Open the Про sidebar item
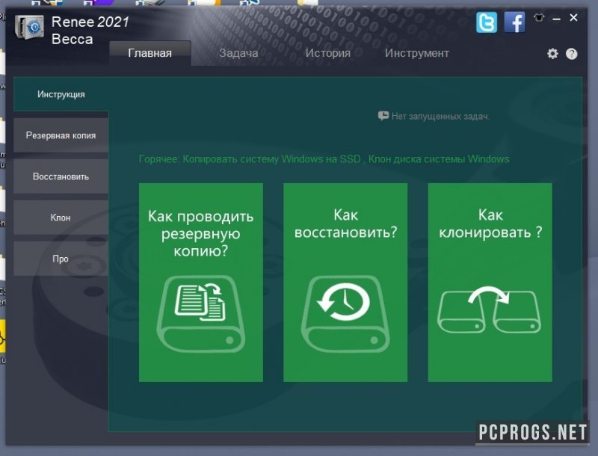 (61, 259)
